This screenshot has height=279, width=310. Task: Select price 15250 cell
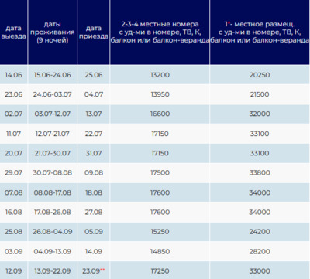click(160, 232)
